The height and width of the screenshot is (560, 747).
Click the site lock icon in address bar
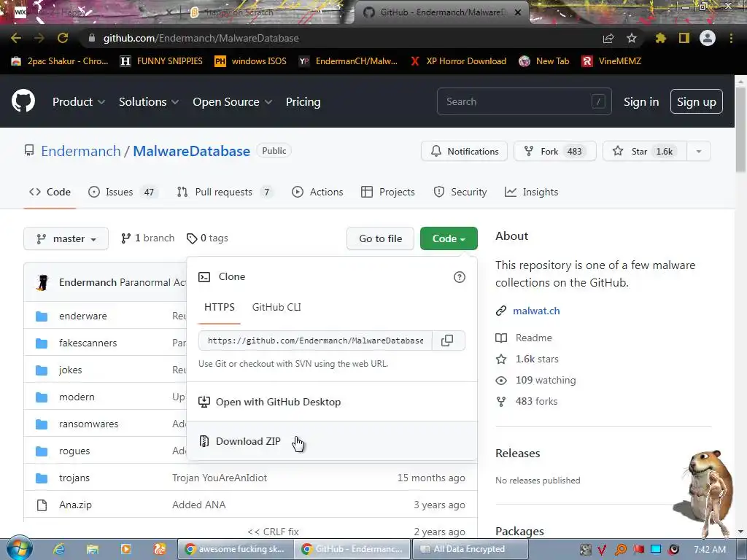pyautogui.click(x=92, y=38)
